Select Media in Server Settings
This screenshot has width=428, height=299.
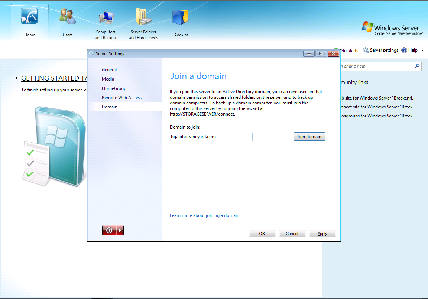point(108,79)
